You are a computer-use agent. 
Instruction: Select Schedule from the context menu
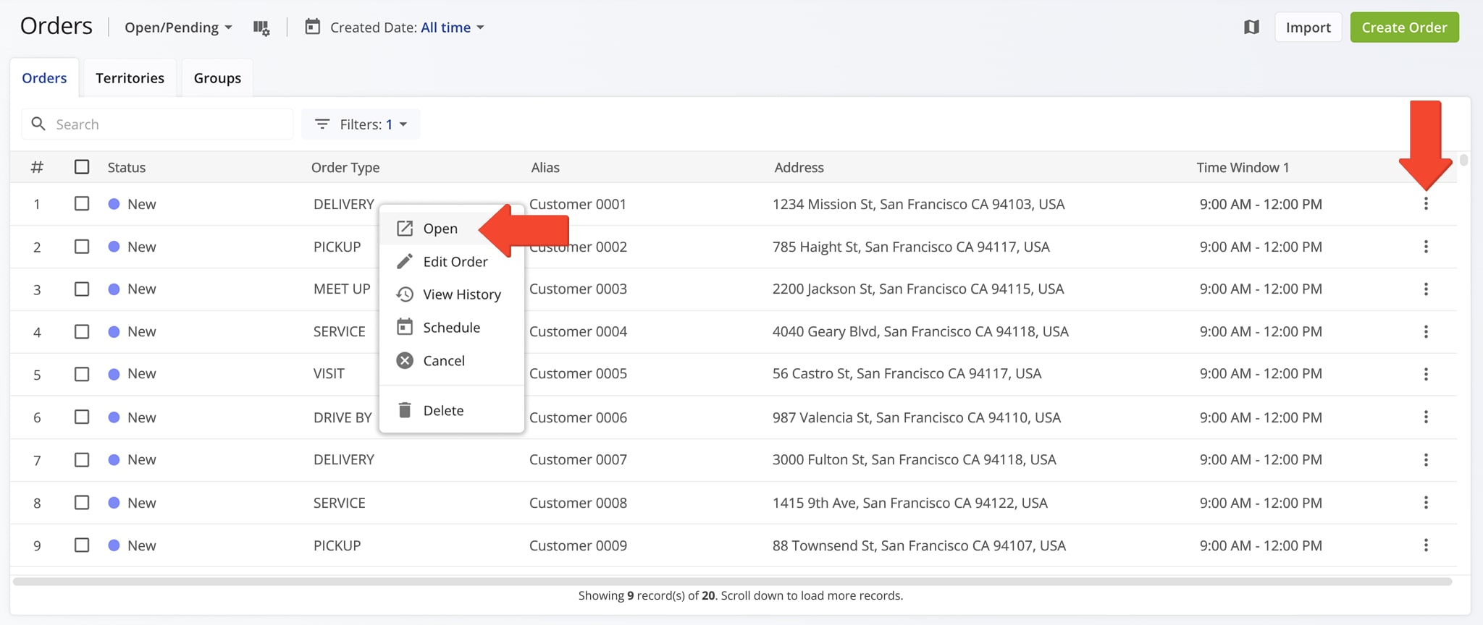[451, 327]
